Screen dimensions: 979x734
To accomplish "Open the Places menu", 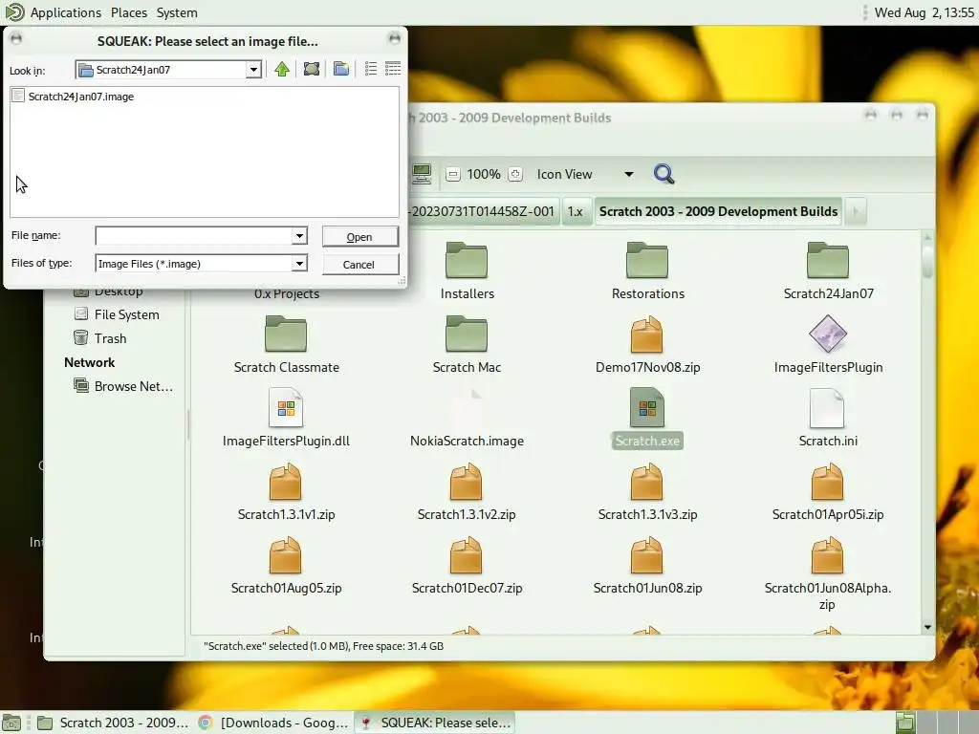I will pos(129,12).
